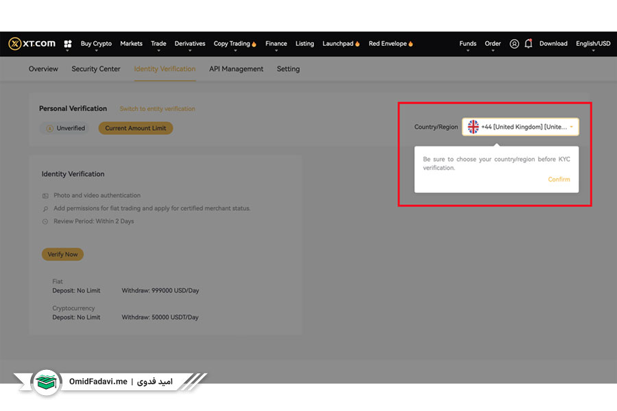Click the XT.com logo
Screen dimensions: 617x411
point(32,44)
